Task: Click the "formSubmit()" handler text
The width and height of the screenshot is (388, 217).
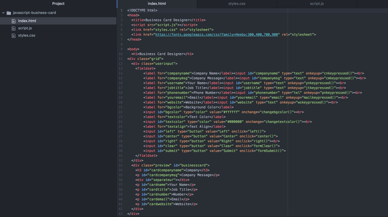Action: point(270,151)
